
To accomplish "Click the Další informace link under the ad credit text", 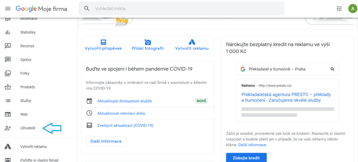I will coord(252,145).
